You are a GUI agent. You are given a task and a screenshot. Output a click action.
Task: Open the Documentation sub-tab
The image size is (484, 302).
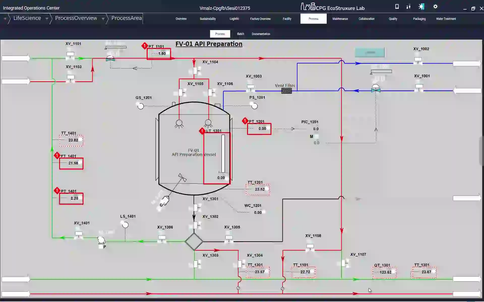261,34
